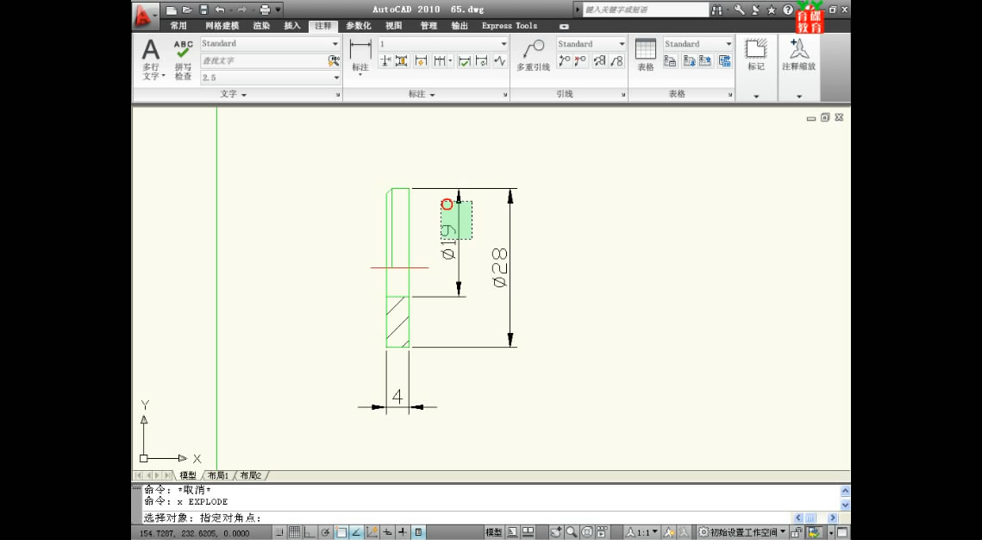Viewport: 982px width, 540px height.
Task: Toggle polar tracking in status bar
Action: click(x=325, y=532)
